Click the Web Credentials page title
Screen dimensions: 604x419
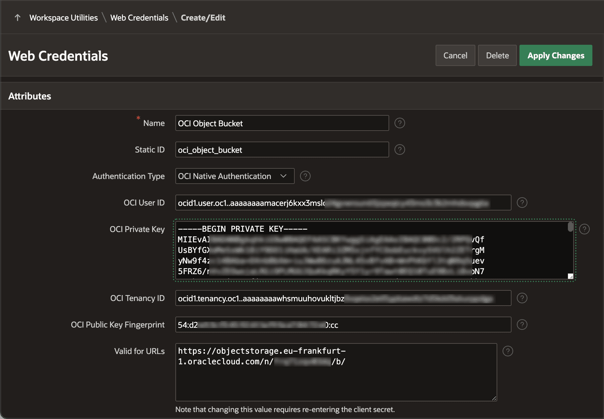pyautogui.click(x=58, y=56)
